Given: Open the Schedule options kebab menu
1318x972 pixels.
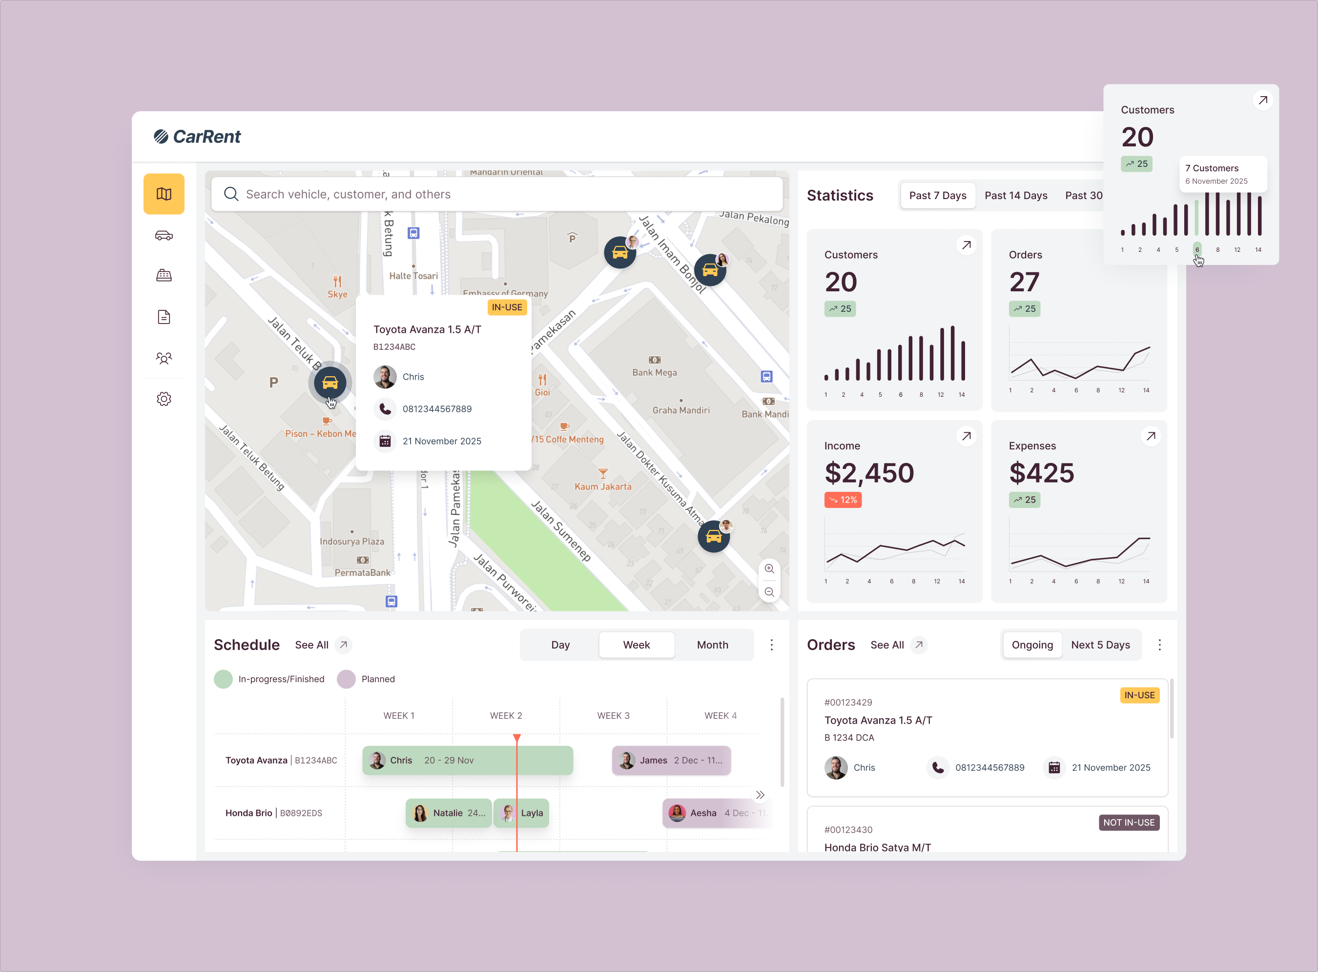Looking at the screenshot, I should point(772,645).
